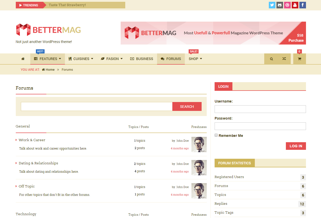
Task: Click the home icon in navigation bar
Action: point(23,59)
